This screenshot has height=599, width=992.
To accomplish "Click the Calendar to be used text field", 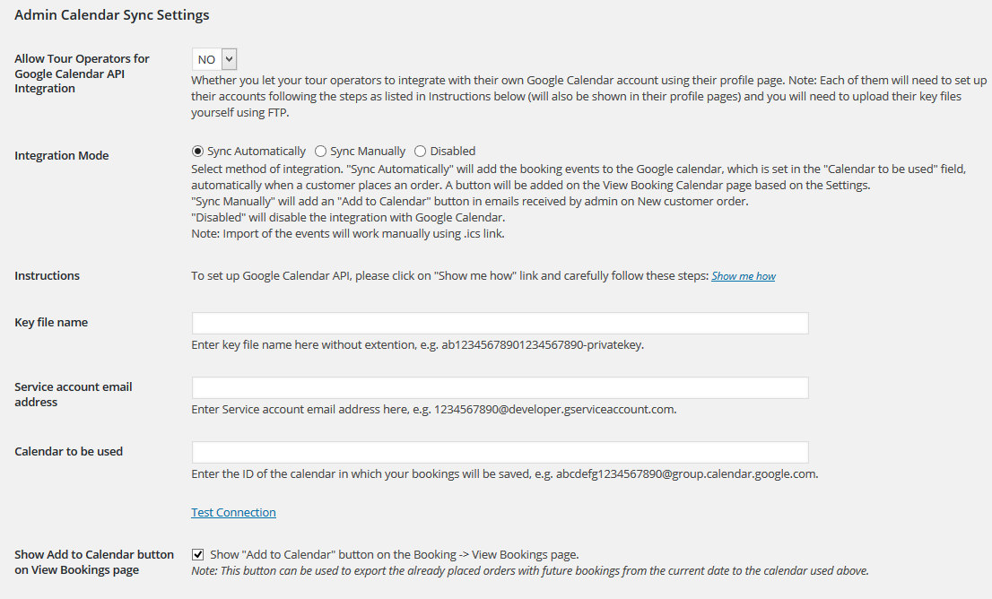I will pos(500,452).
